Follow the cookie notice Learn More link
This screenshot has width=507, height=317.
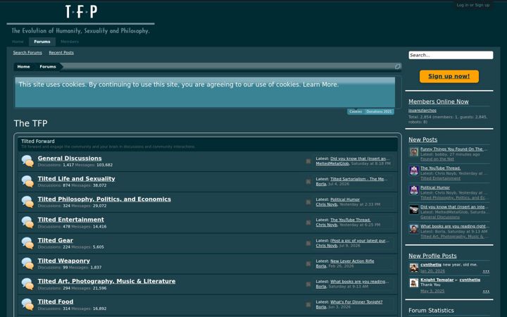point(320,85)
